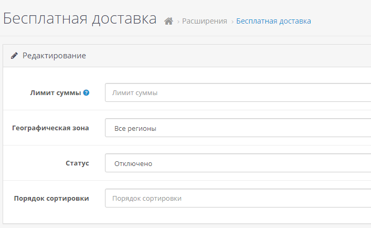The height and width of the screenshot is (228, 371).
Task: Click the bold Порядок сортировки label
Action: tap(51, 199)
